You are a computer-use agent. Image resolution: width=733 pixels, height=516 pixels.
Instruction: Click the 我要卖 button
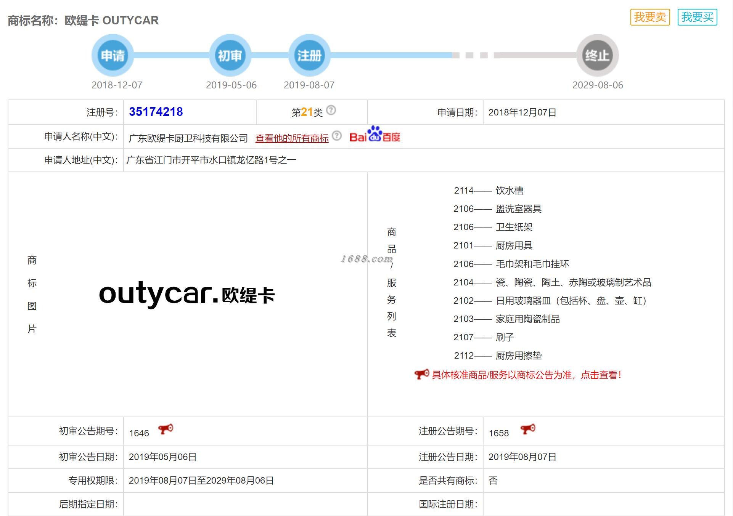click(650, 17)
